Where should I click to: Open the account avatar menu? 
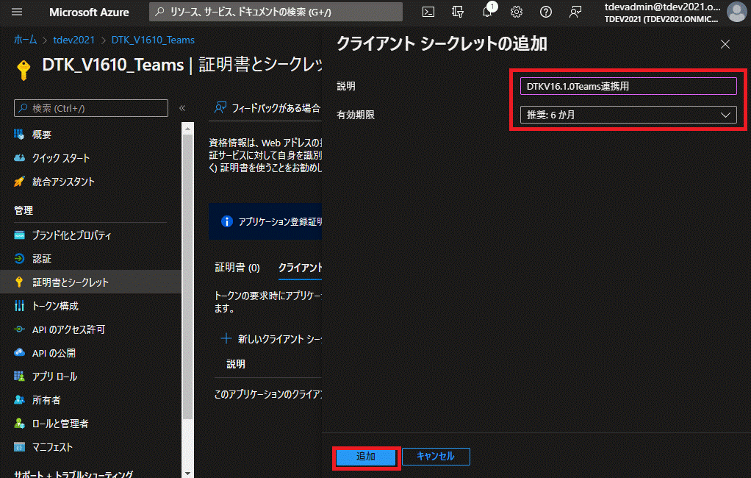(x=736, y=12)
